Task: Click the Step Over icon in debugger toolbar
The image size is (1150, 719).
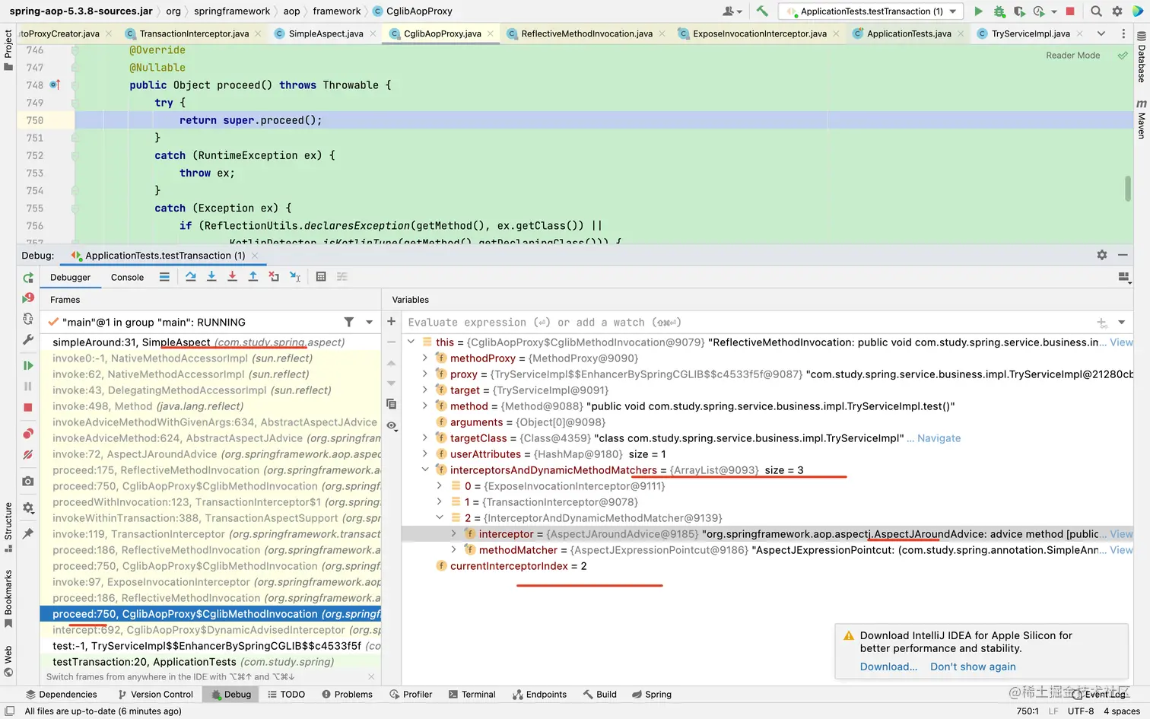Action: pyautogui.click(x=190, y=277)
